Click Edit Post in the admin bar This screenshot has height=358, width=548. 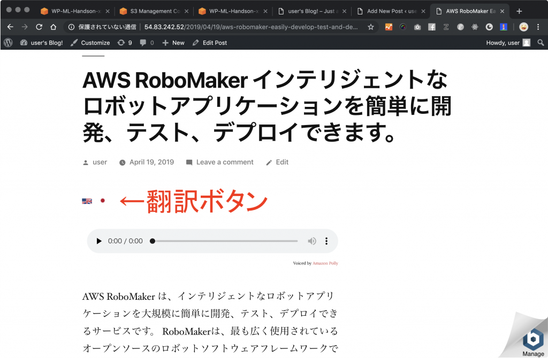pyautogui.click(x=210, y=43)
